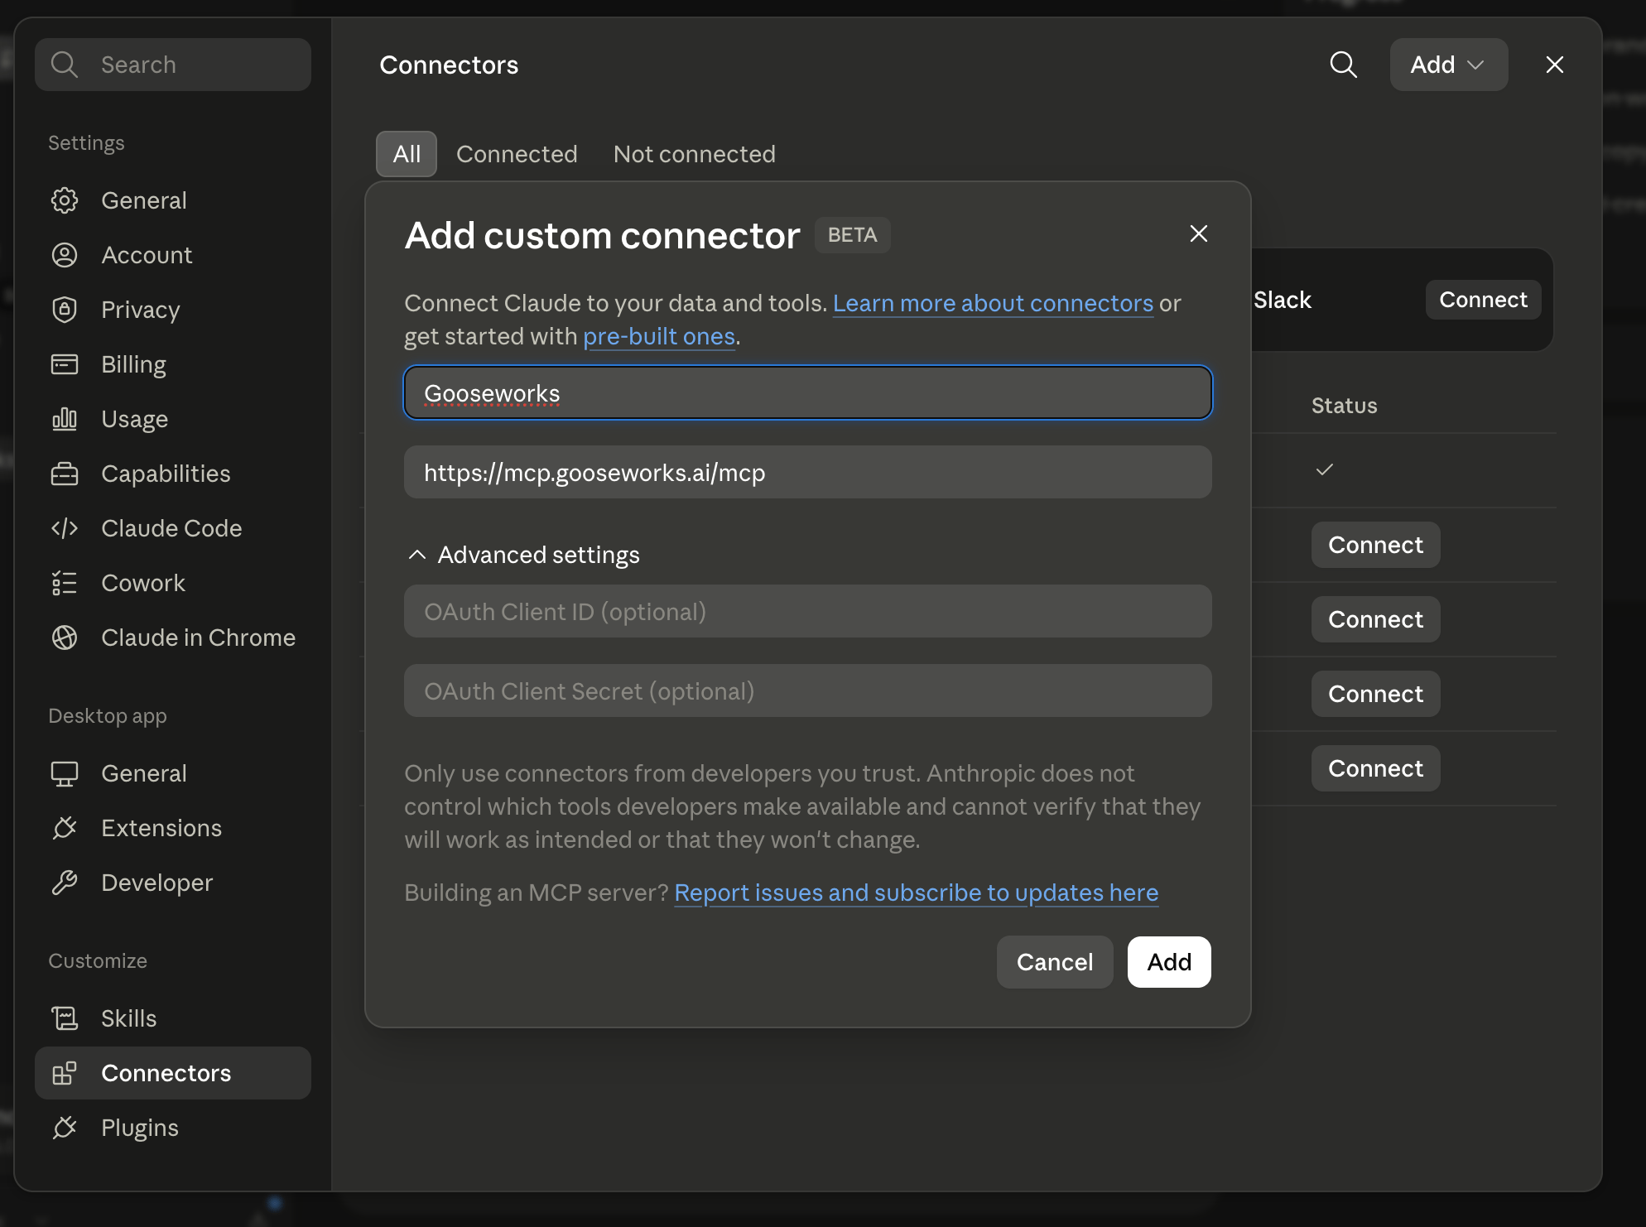Open Report issues and subscribe to updates link

point(916,893)
